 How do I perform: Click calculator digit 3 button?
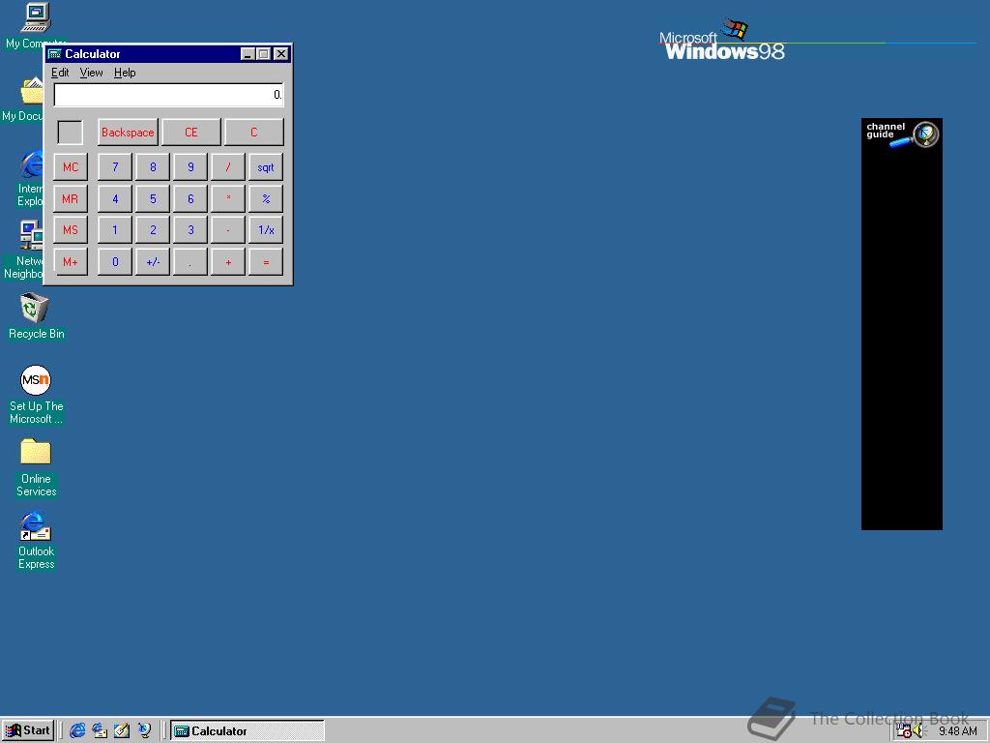pos(190,230)
